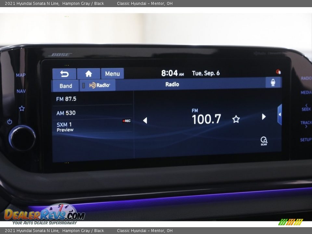Tap the back arrow icon
The height and width of the screenshot is (234, 312).
[65, 74]
